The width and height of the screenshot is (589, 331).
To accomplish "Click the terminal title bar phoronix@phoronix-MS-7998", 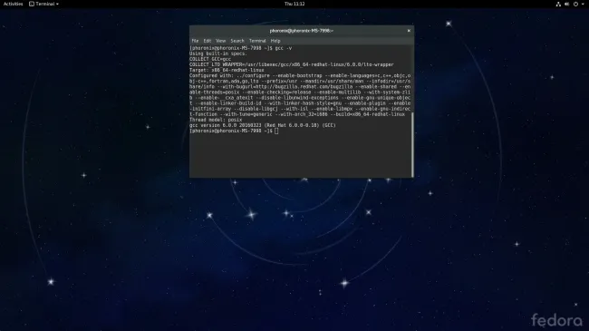I will point(301,31).
